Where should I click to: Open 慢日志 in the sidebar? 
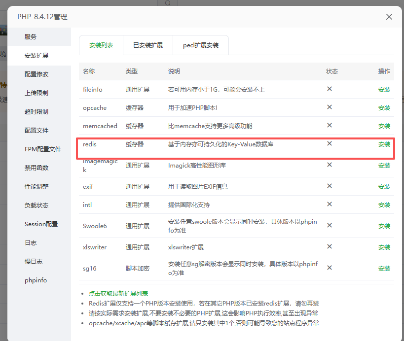pos(34,262)
